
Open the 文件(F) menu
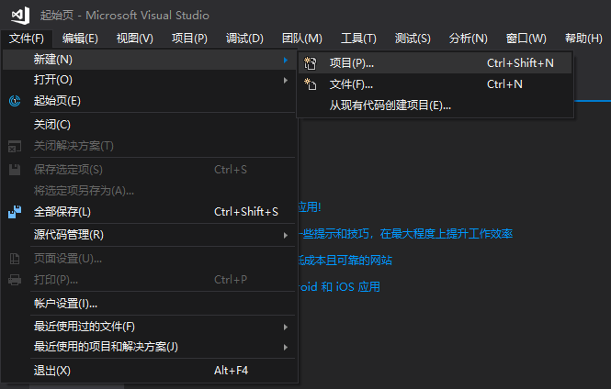[x=27, y=39]
